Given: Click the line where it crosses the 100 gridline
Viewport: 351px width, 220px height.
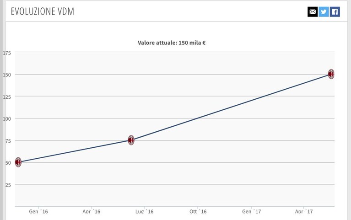Looking at the screenshot, I should pos(198,118).
